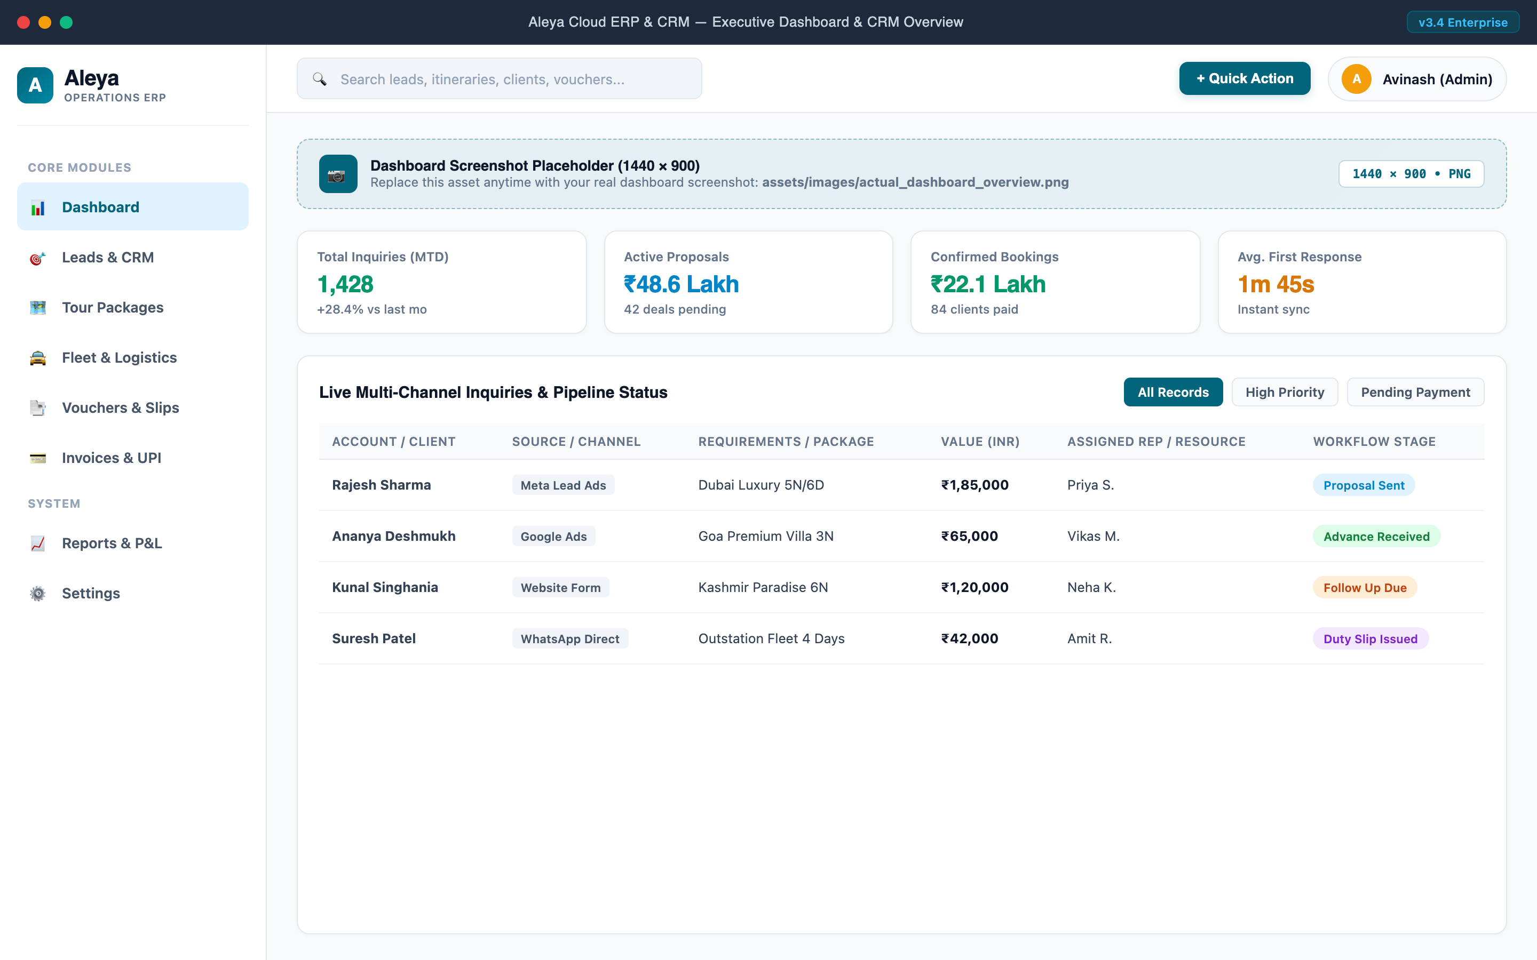Select Ananya Deshmukh client name
The height and width of the screenshot is (960, 1537).
[x=394, y=537]
